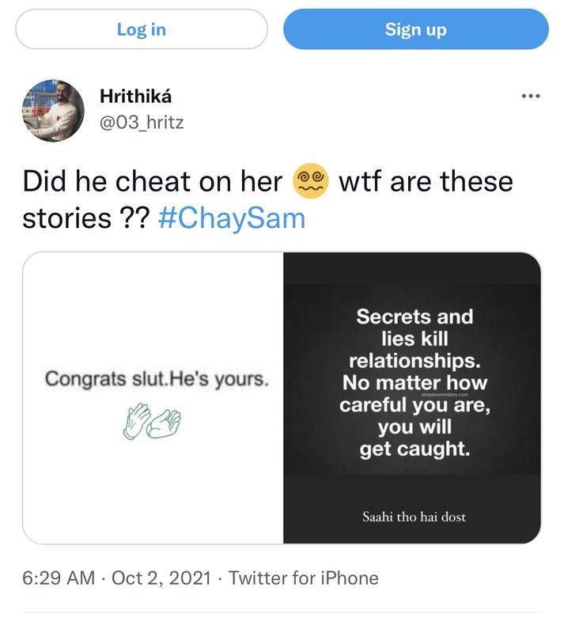Click the Hrithiká profile avatar
The height and width of the screenshot is (633, 564).
click(x=54, y=111)
